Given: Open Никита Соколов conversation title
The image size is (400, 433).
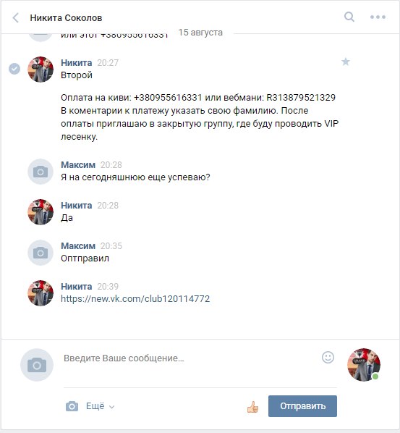Looking at the screenshot, I should [66, 18].
